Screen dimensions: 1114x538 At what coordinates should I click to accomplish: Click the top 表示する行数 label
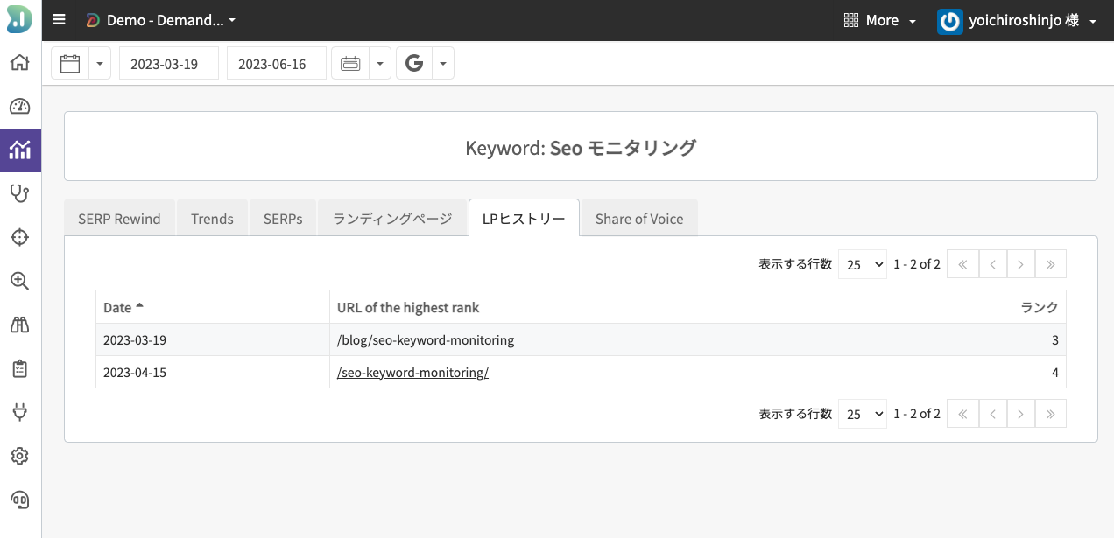coord(795,264)
